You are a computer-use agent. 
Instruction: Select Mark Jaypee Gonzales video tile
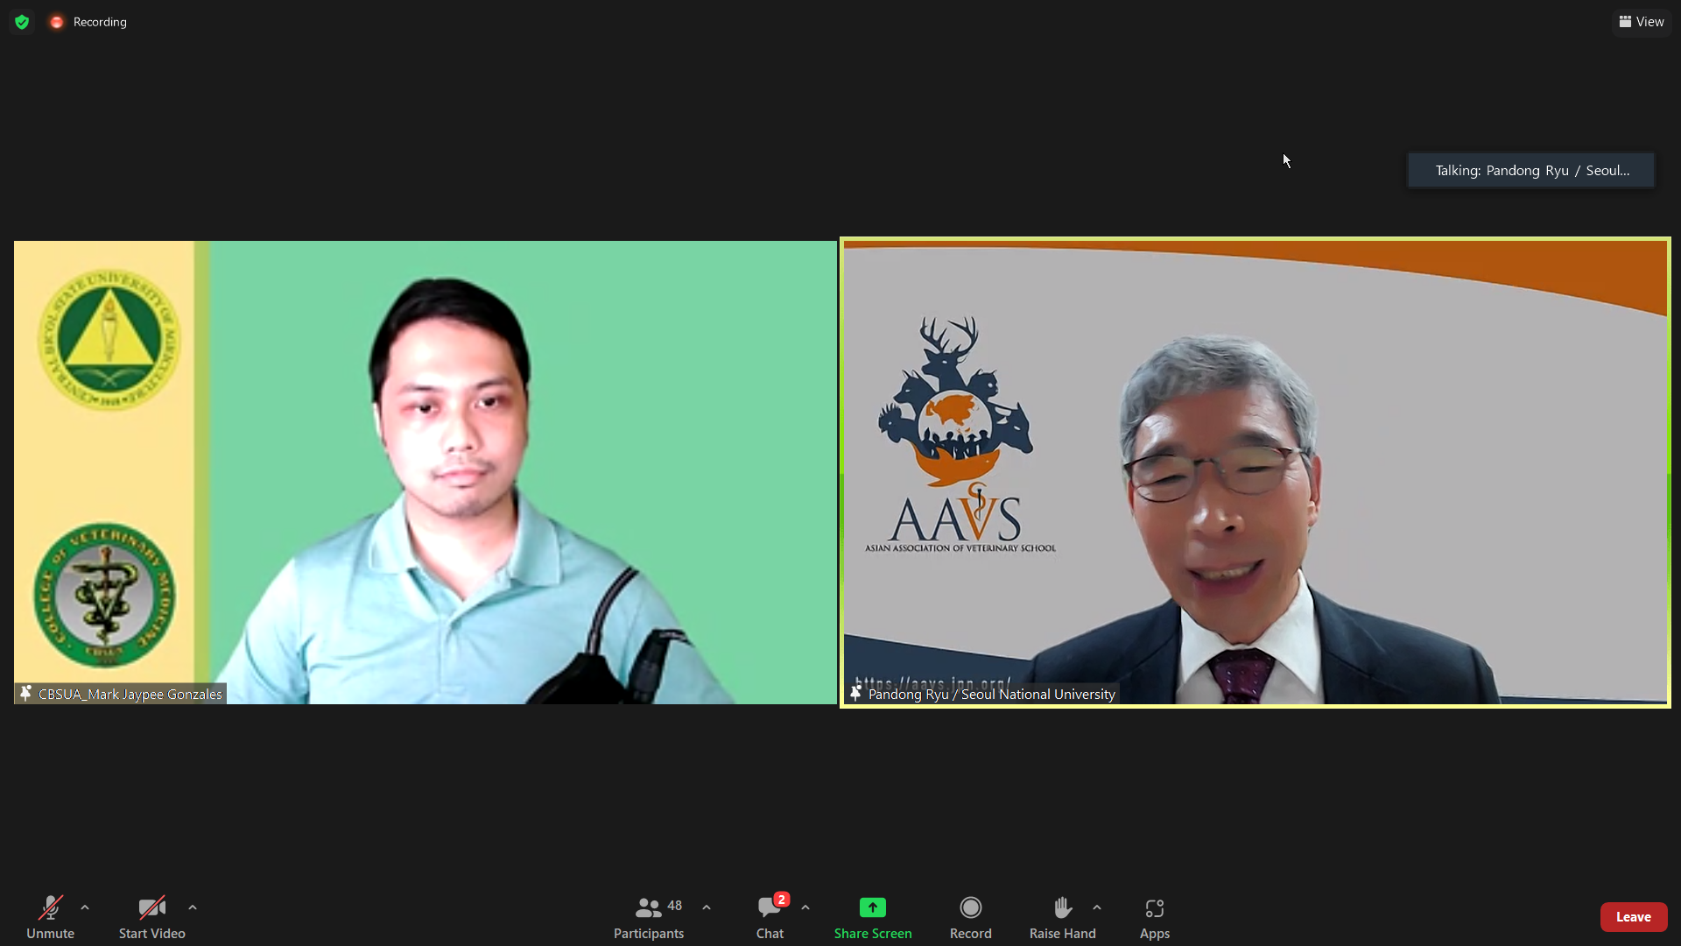pos(425,473)
